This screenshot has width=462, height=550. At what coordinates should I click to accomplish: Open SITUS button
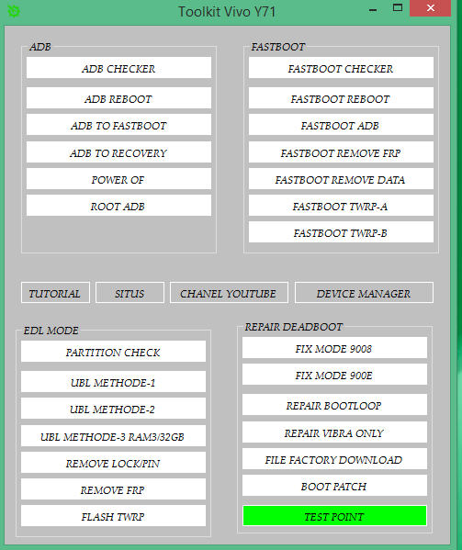point(130,293)
